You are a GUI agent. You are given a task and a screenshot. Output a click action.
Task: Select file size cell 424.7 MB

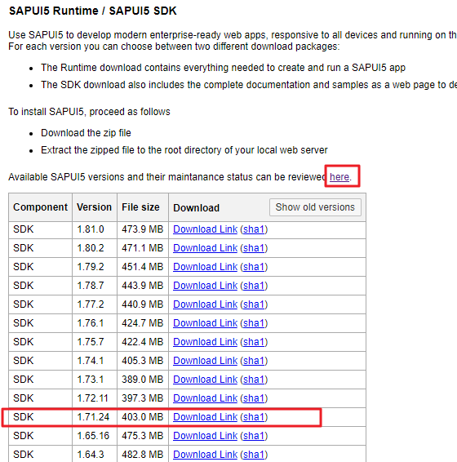pyautogui.click(x=142, y=323)
